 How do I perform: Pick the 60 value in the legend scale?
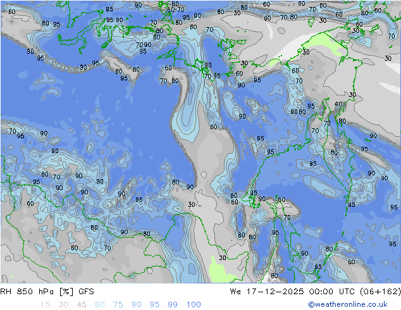click(100, 305)
